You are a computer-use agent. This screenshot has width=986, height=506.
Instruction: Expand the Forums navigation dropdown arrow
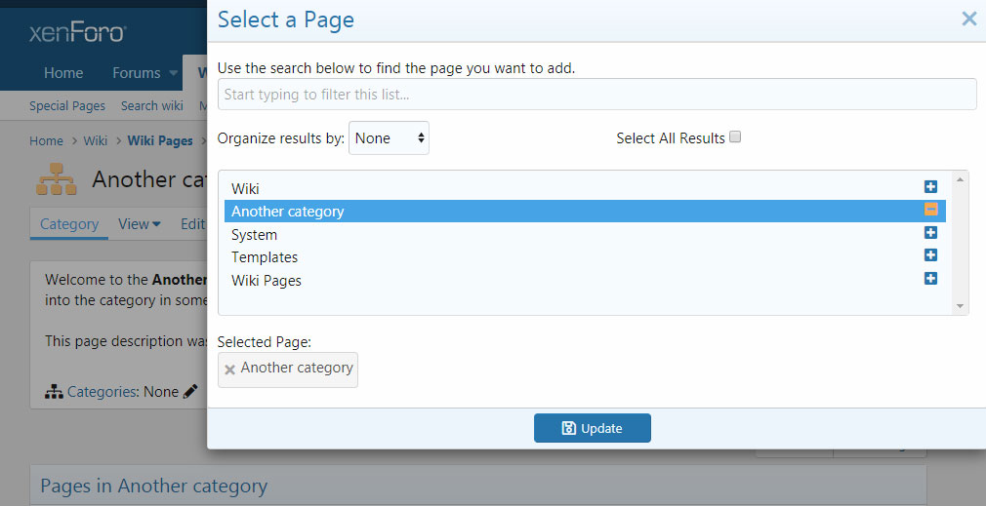click(174, 73)
